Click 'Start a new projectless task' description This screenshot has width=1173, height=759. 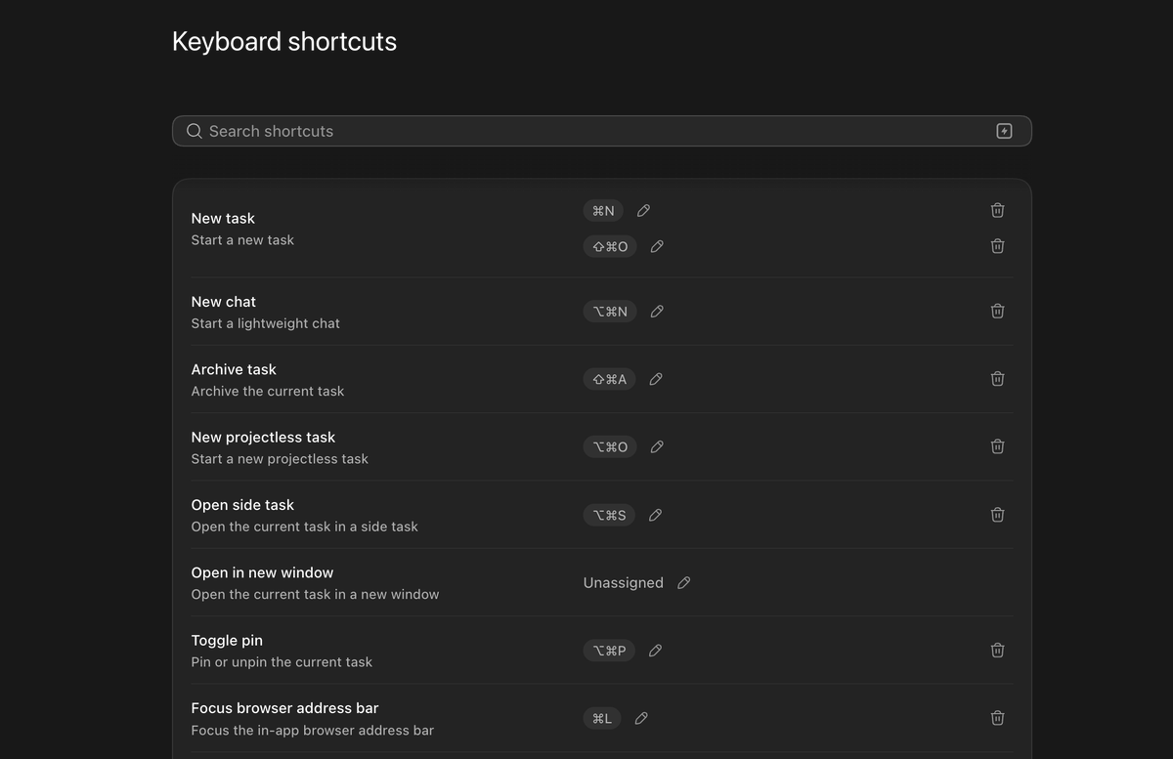280,458
